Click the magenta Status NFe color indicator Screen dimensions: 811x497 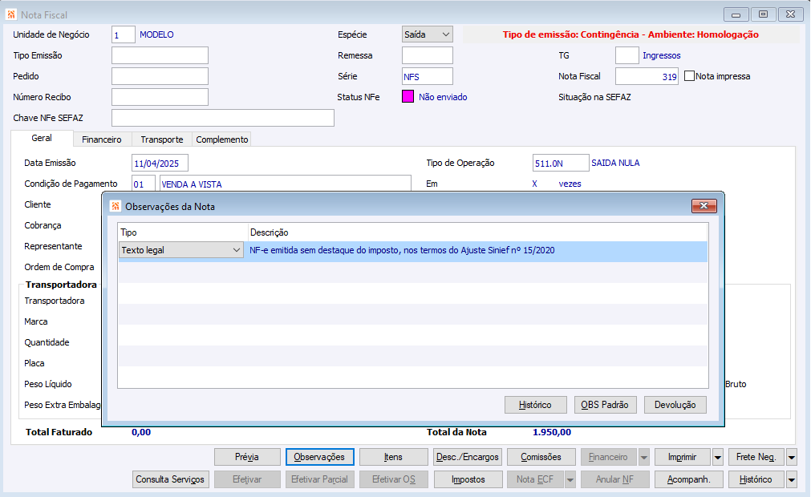point(408,97)
